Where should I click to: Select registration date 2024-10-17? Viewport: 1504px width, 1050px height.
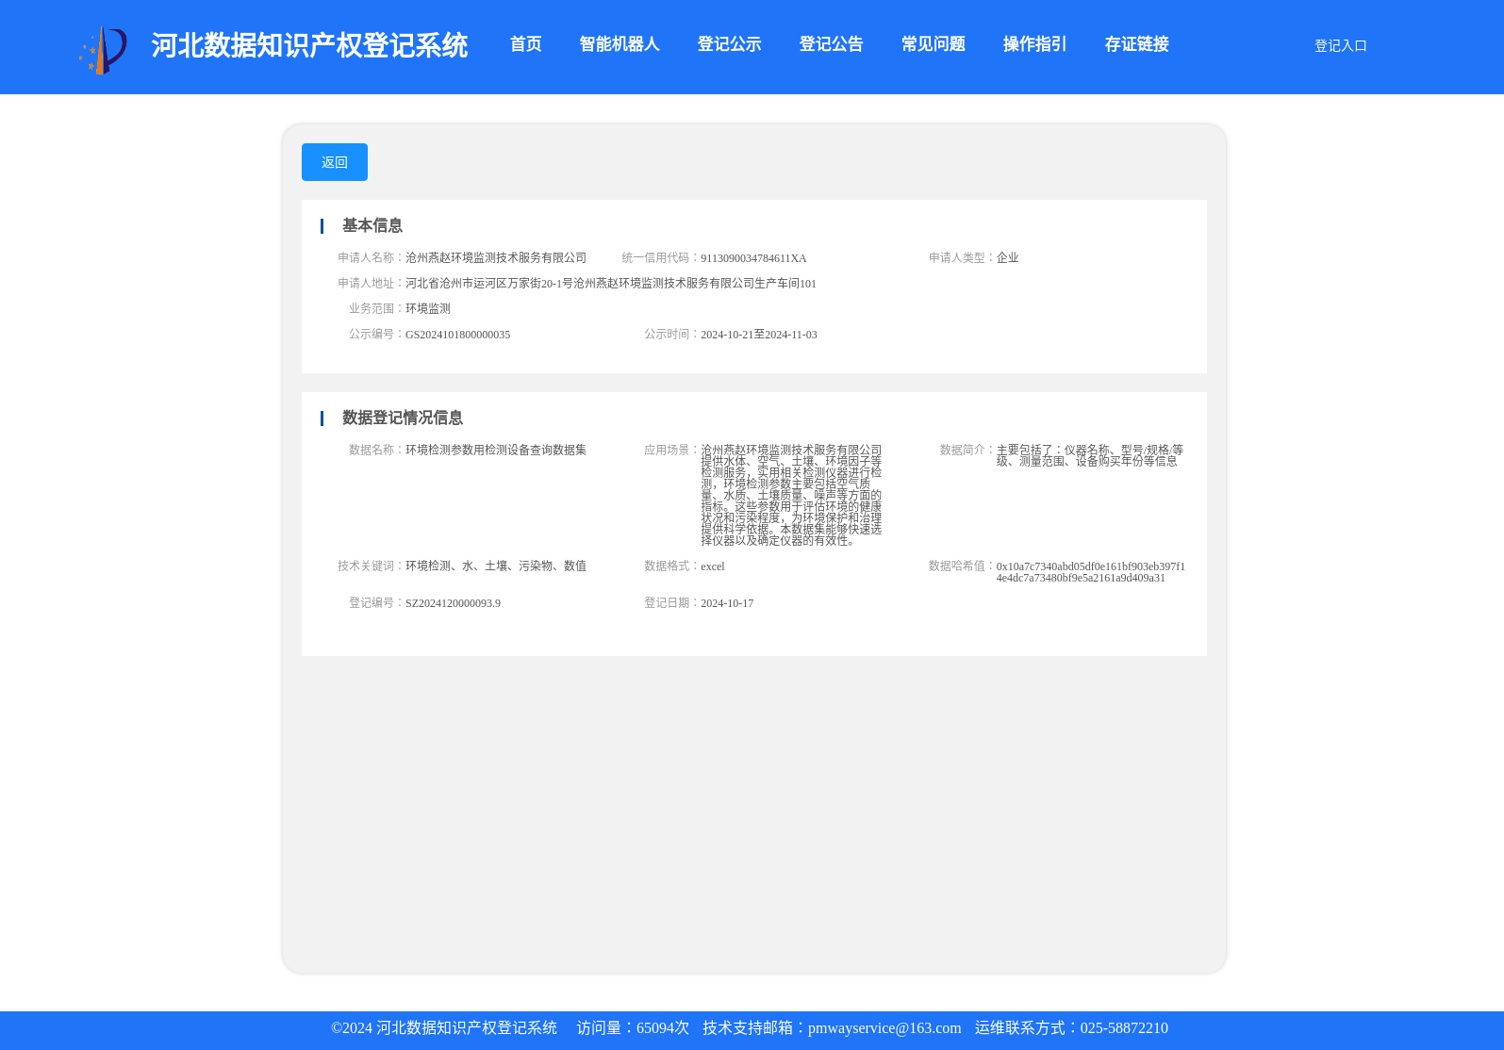pyautogui.click(x=727, y=603)
